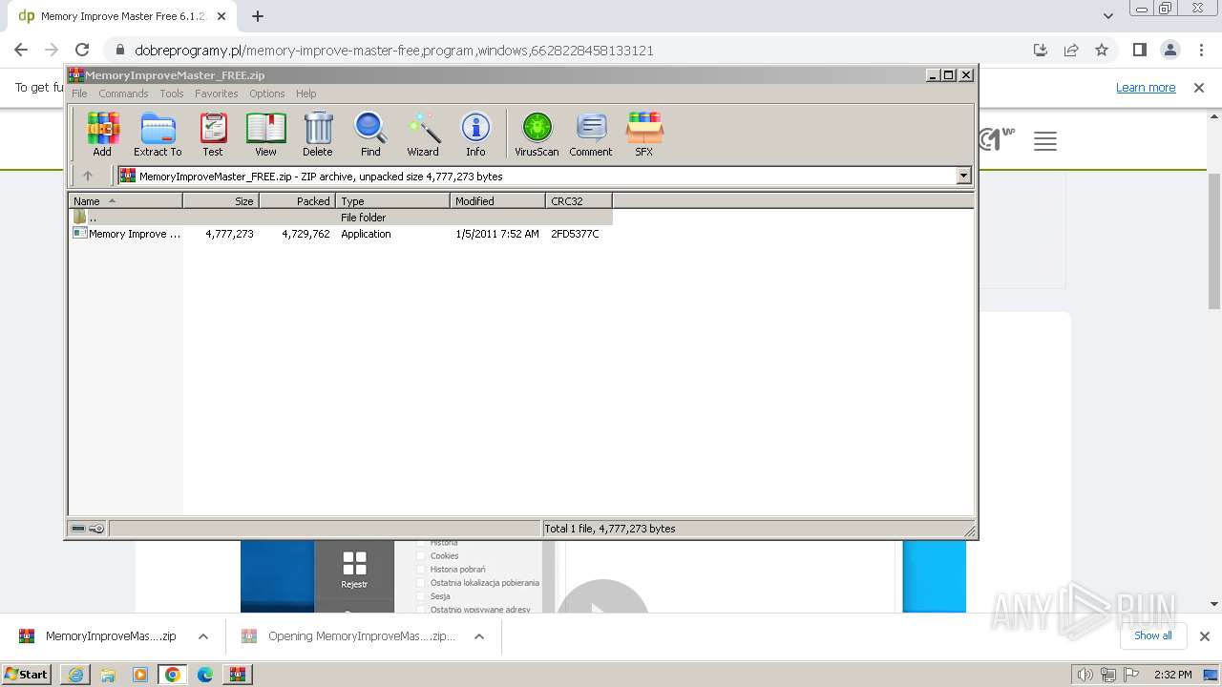Tick the Cookies checkbox on the webpage
Image resolution: width=1222 pixels, height=687 pixels.
[x=420, y=556]
